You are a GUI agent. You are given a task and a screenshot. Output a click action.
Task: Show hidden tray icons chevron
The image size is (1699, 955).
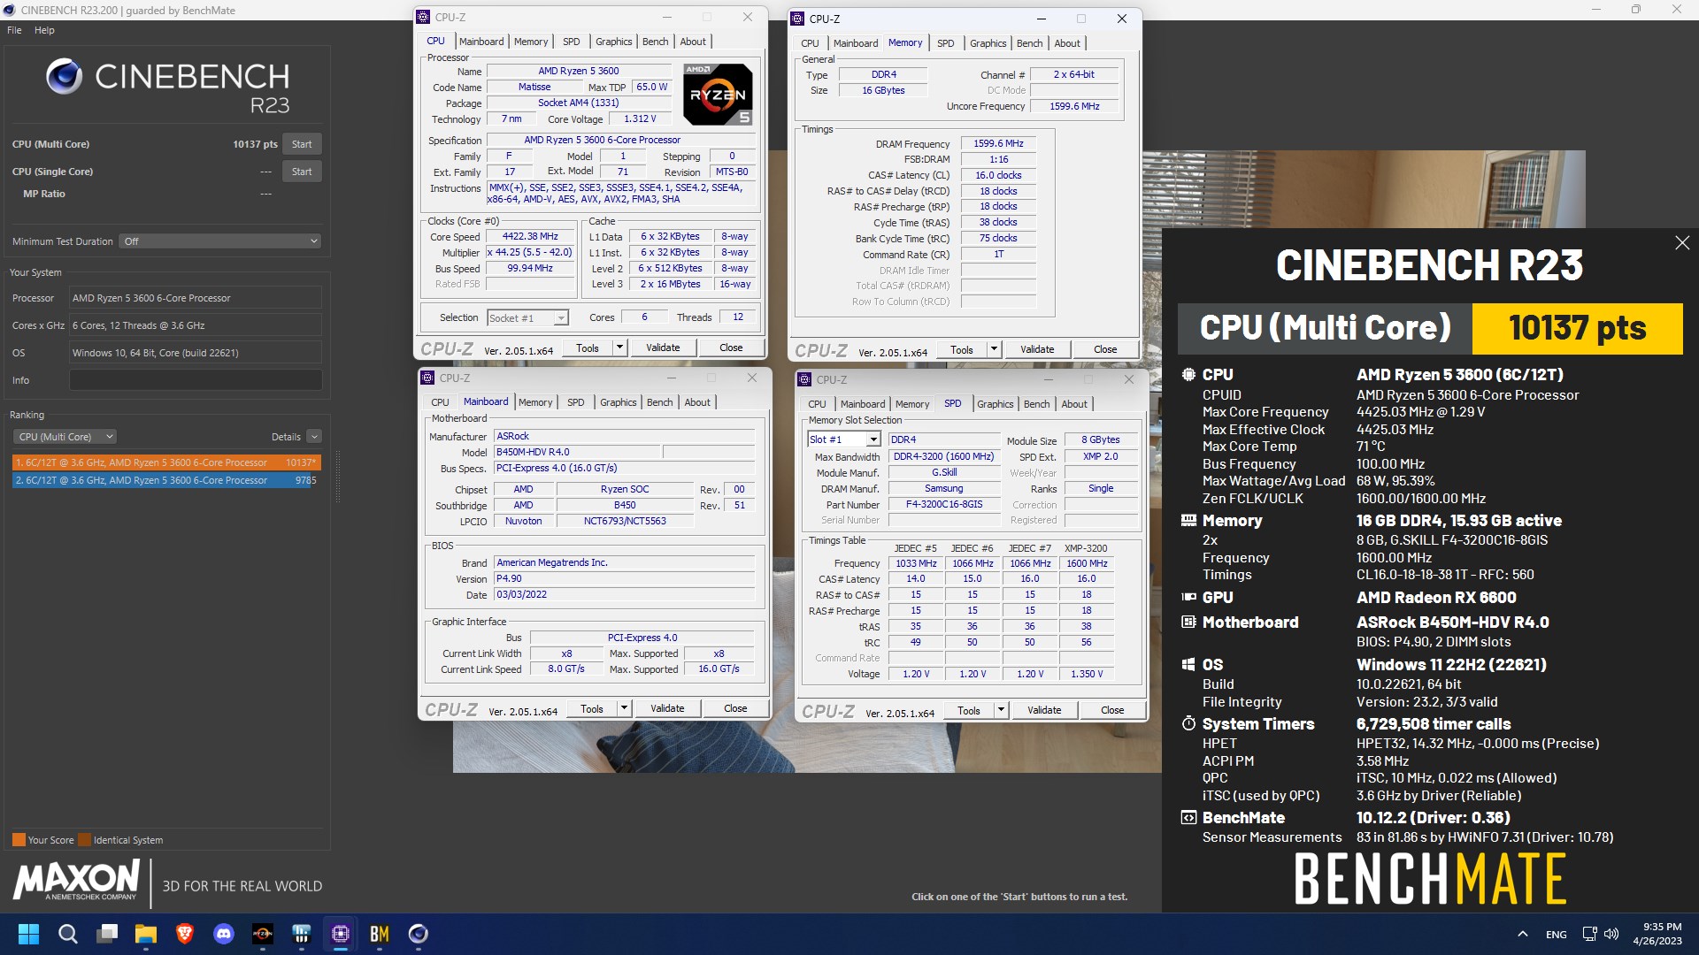coord(1522,934)
